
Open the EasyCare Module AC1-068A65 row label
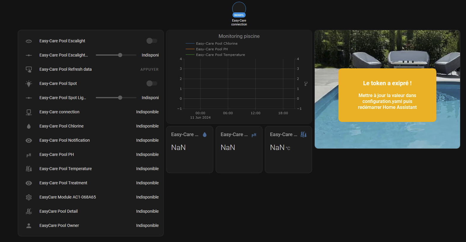[68, 197]
